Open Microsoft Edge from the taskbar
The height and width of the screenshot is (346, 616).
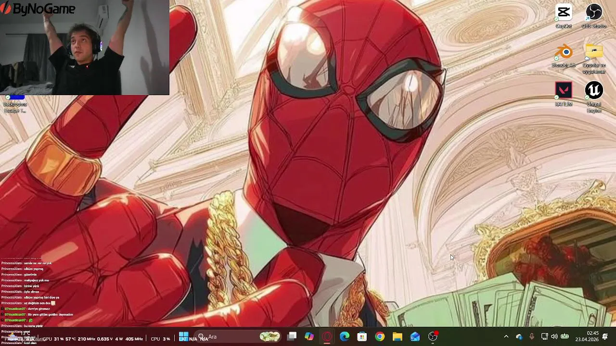coord(345,337)
